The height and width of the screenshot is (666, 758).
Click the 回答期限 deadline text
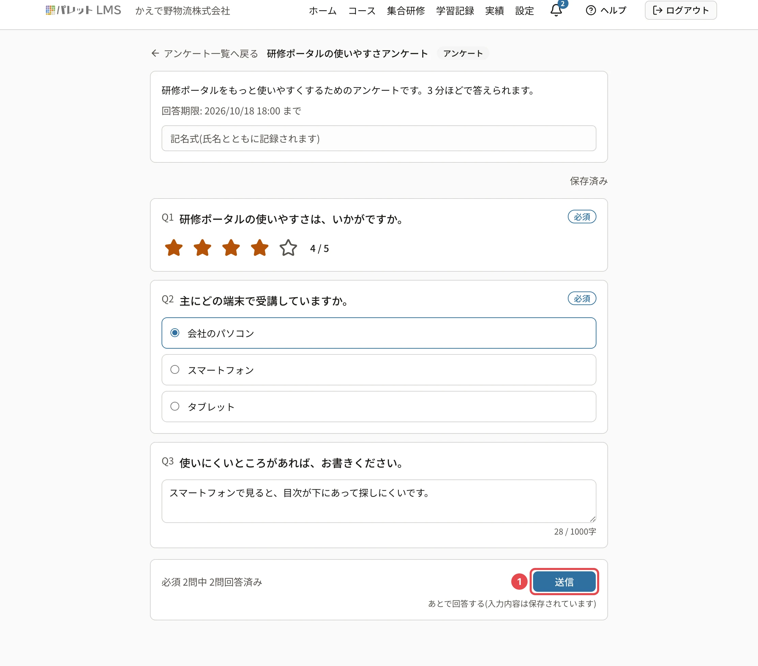(x=231, y=111)
